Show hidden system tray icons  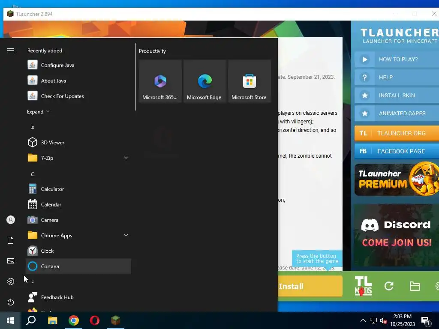tap(363, 320)
